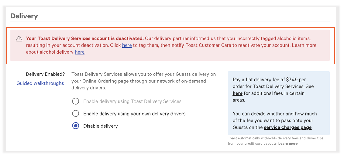Enable delivery using your own delivery drivers
Screen dimensions: 344x158
76,114
